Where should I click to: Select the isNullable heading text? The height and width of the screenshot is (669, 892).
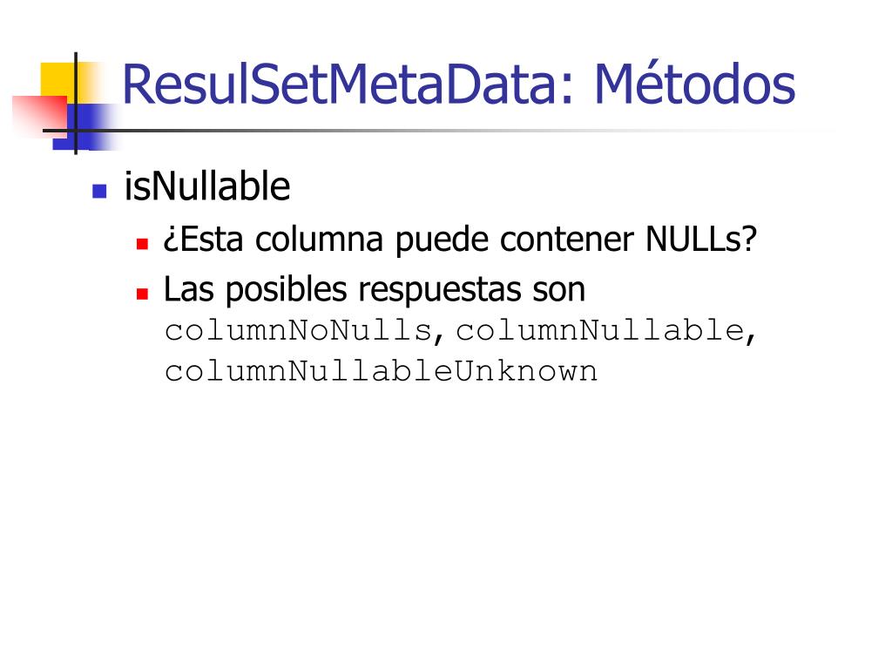tap(207, 186)
